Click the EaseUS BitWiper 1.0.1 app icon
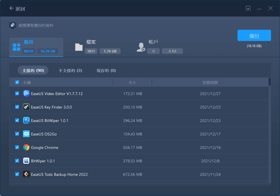The height and width of the screenshot is (196, 280). click(x=26, y=120)
